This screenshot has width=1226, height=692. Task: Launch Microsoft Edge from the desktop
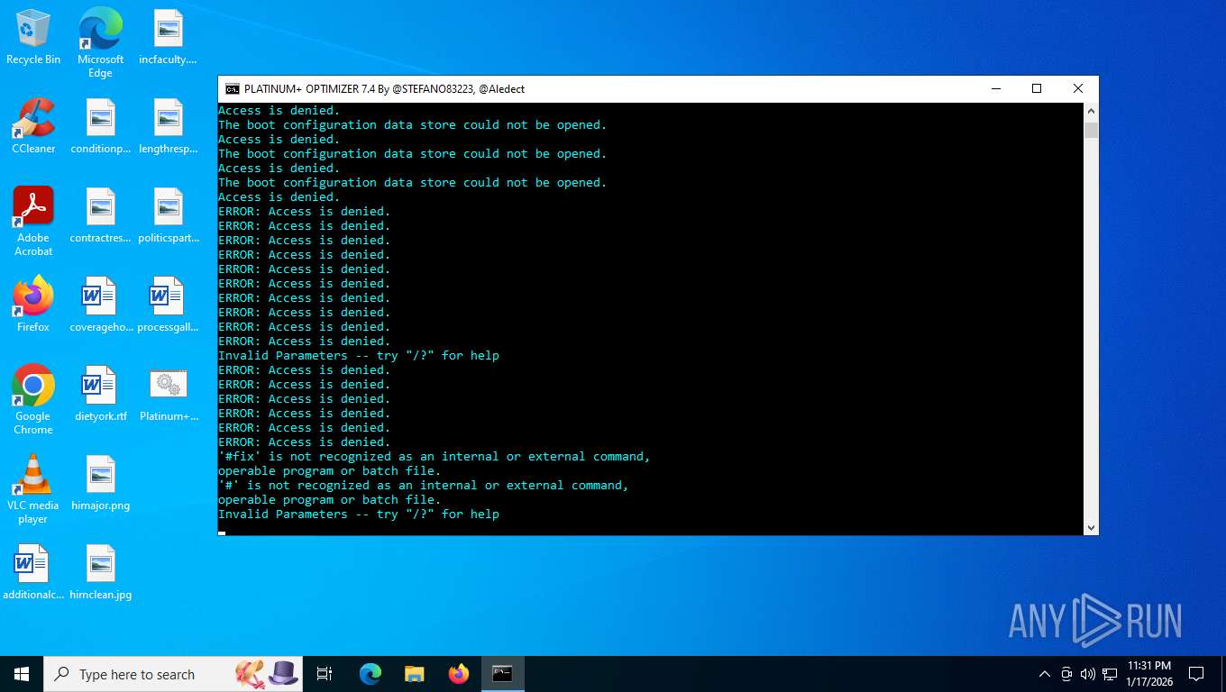pos(100,43)
